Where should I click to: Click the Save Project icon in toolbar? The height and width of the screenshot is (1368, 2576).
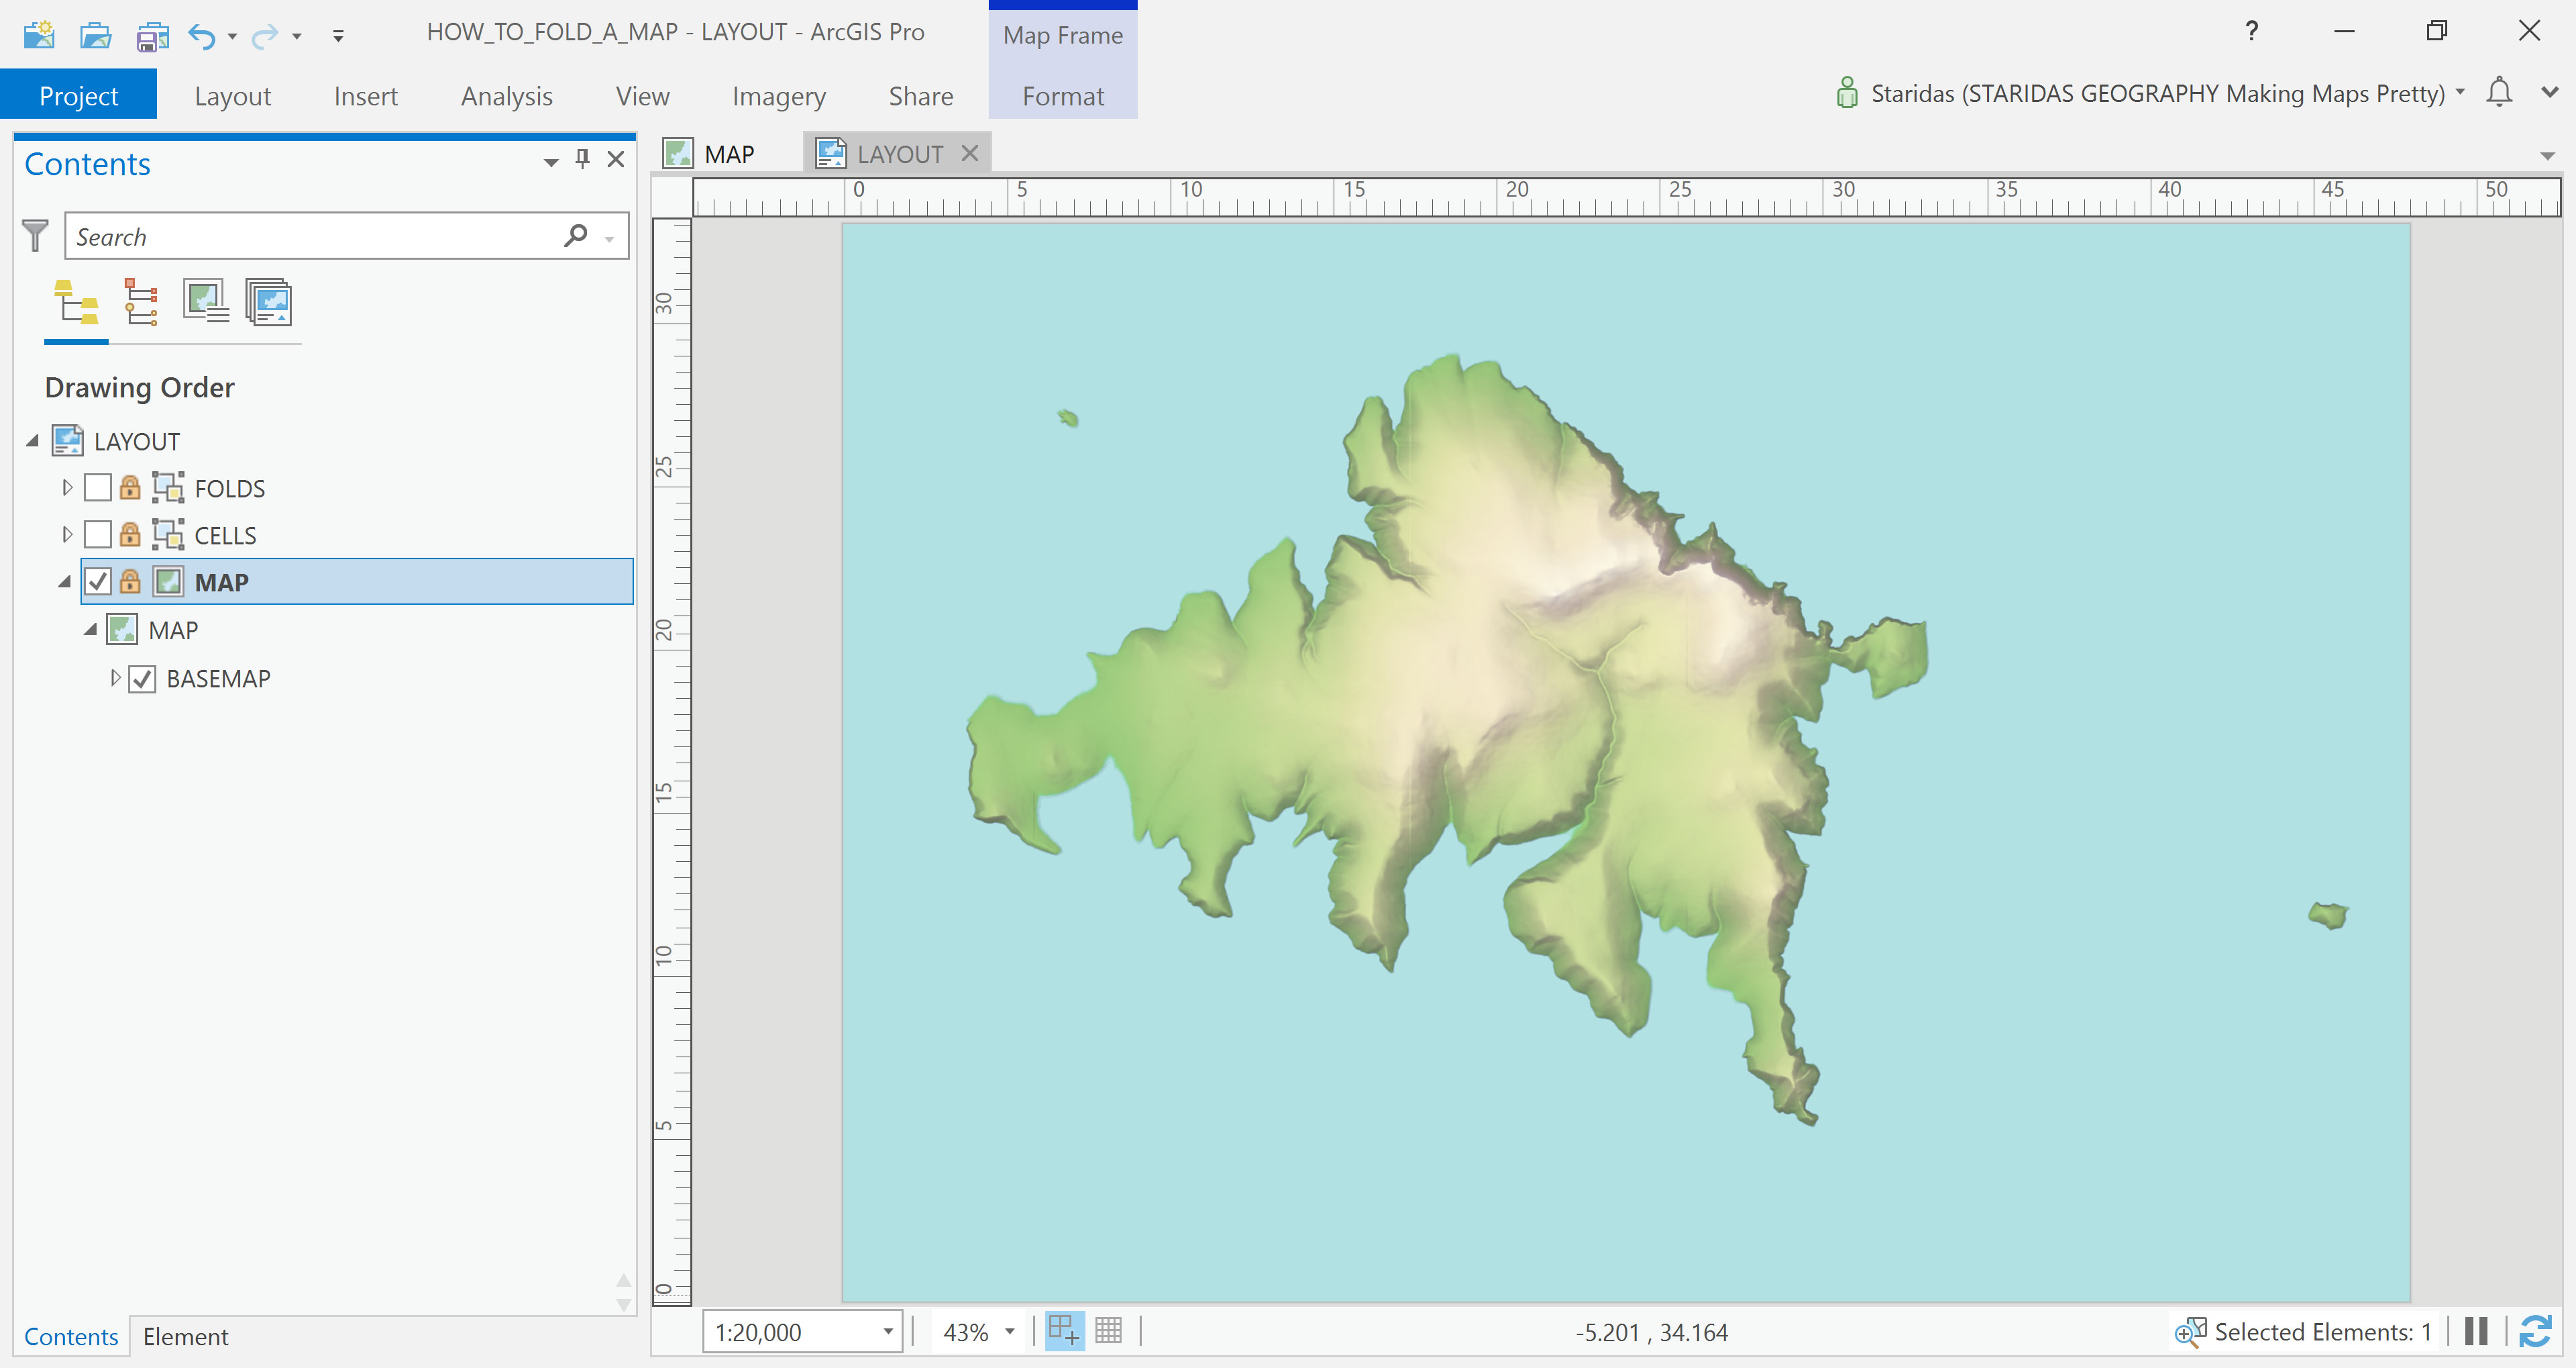coord(152,36)
